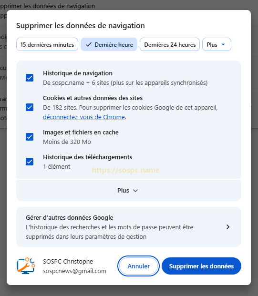Open Gérer d'autres données Google panel
The width and height of the screenshot is (258, 296).
[129, 227]
